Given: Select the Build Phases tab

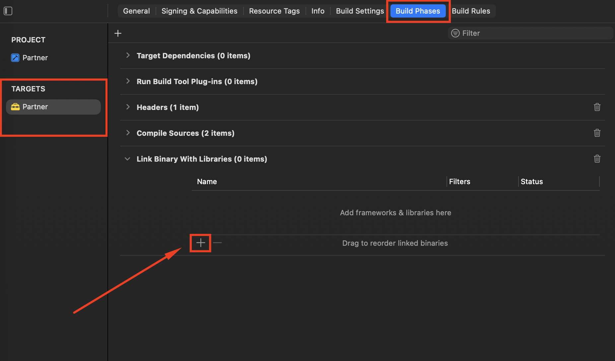Looking at the screenshot, I should [x=418, y=11].
